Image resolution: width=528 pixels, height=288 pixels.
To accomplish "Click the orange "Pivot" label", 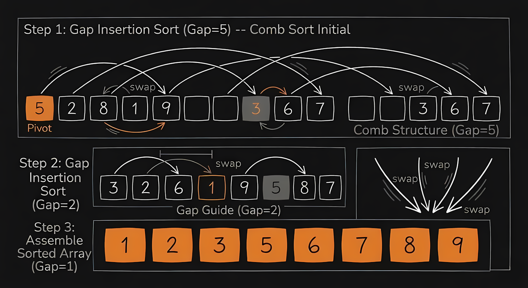I will click(39, 128).
